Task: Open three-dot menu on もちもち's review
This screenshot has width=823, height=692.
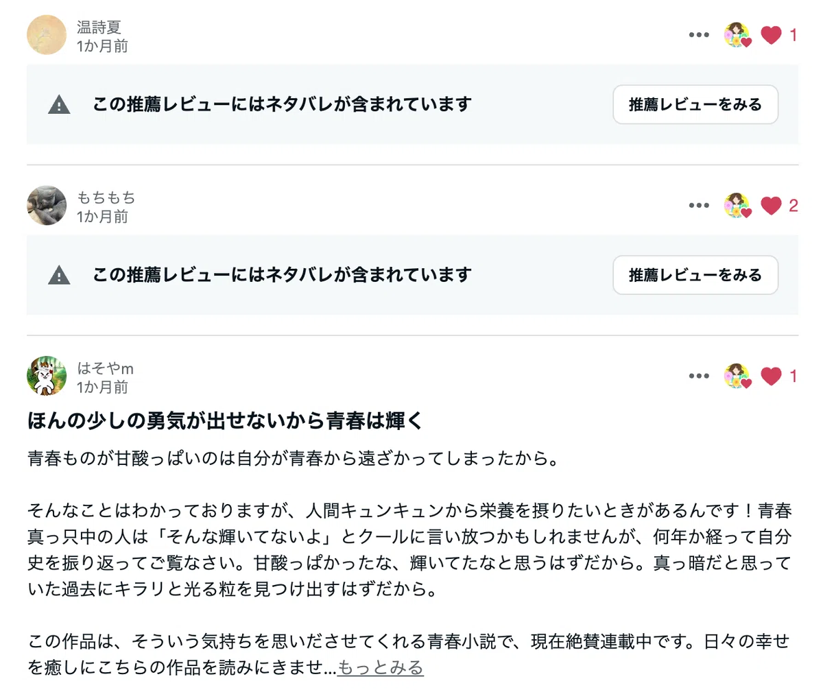Action: tap(699, 205)
